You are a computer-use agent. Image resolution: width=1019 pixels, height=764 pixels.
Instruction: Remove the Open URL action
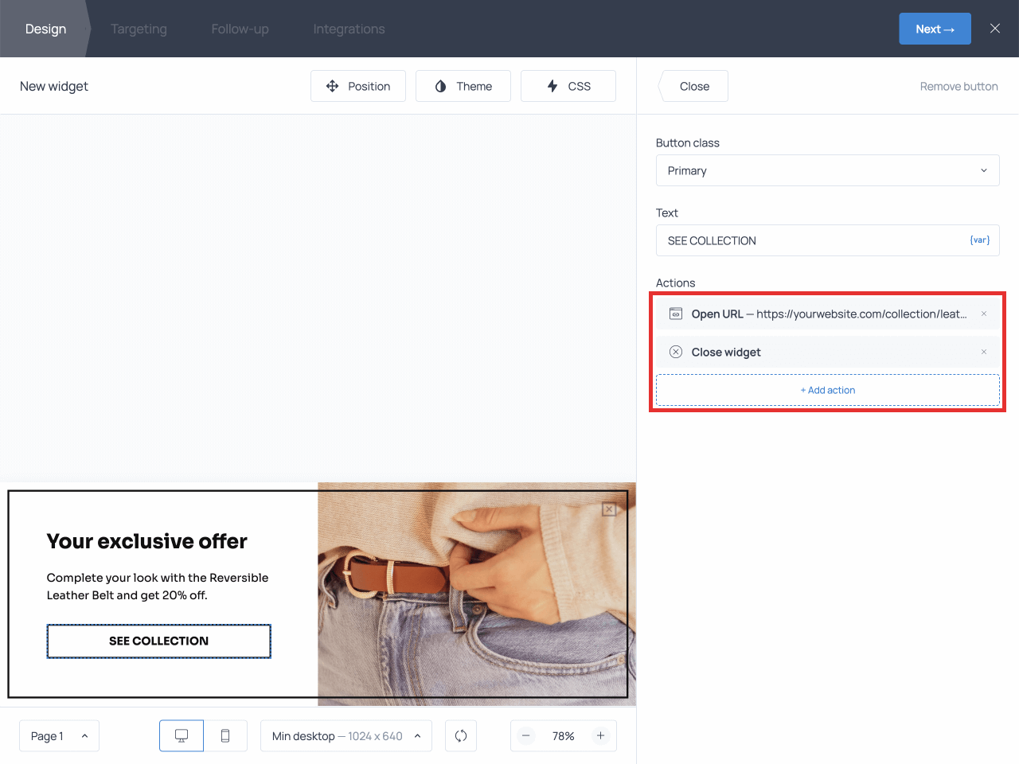click(x=984, y=314)
